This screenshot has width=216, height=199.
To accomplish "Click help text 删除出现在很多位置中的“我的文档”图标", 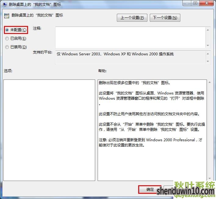I will pyautogui.click(x=135, y=83).
